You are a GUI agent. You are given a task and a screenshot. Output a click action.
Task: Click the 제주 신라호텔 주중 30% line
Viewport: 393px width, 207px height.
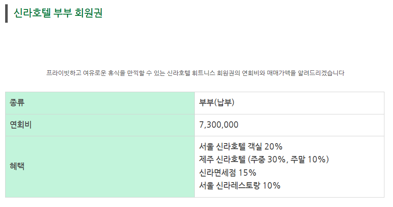coord(264,159)
